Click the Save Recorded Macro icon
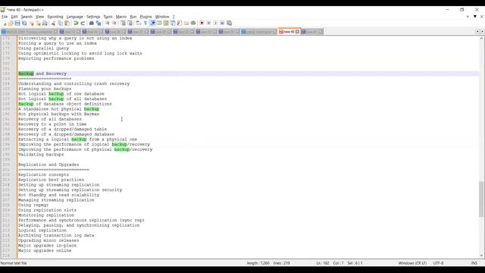485x273 pixels. click(229, 24)
